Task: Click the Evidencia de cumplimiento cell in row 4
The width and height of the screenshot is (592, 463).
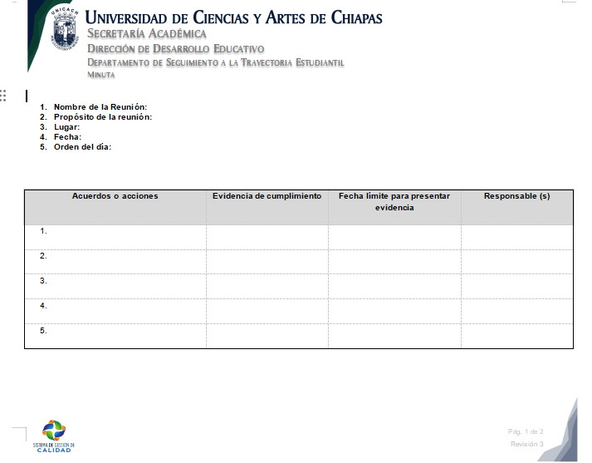Action: coord(267,311)
